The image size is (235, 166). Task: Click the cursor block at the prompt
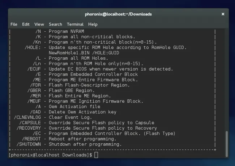click(96, 155)
